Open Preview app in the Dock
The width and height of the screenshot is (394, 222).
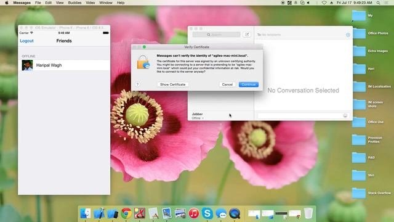click(x=167, y=213)
